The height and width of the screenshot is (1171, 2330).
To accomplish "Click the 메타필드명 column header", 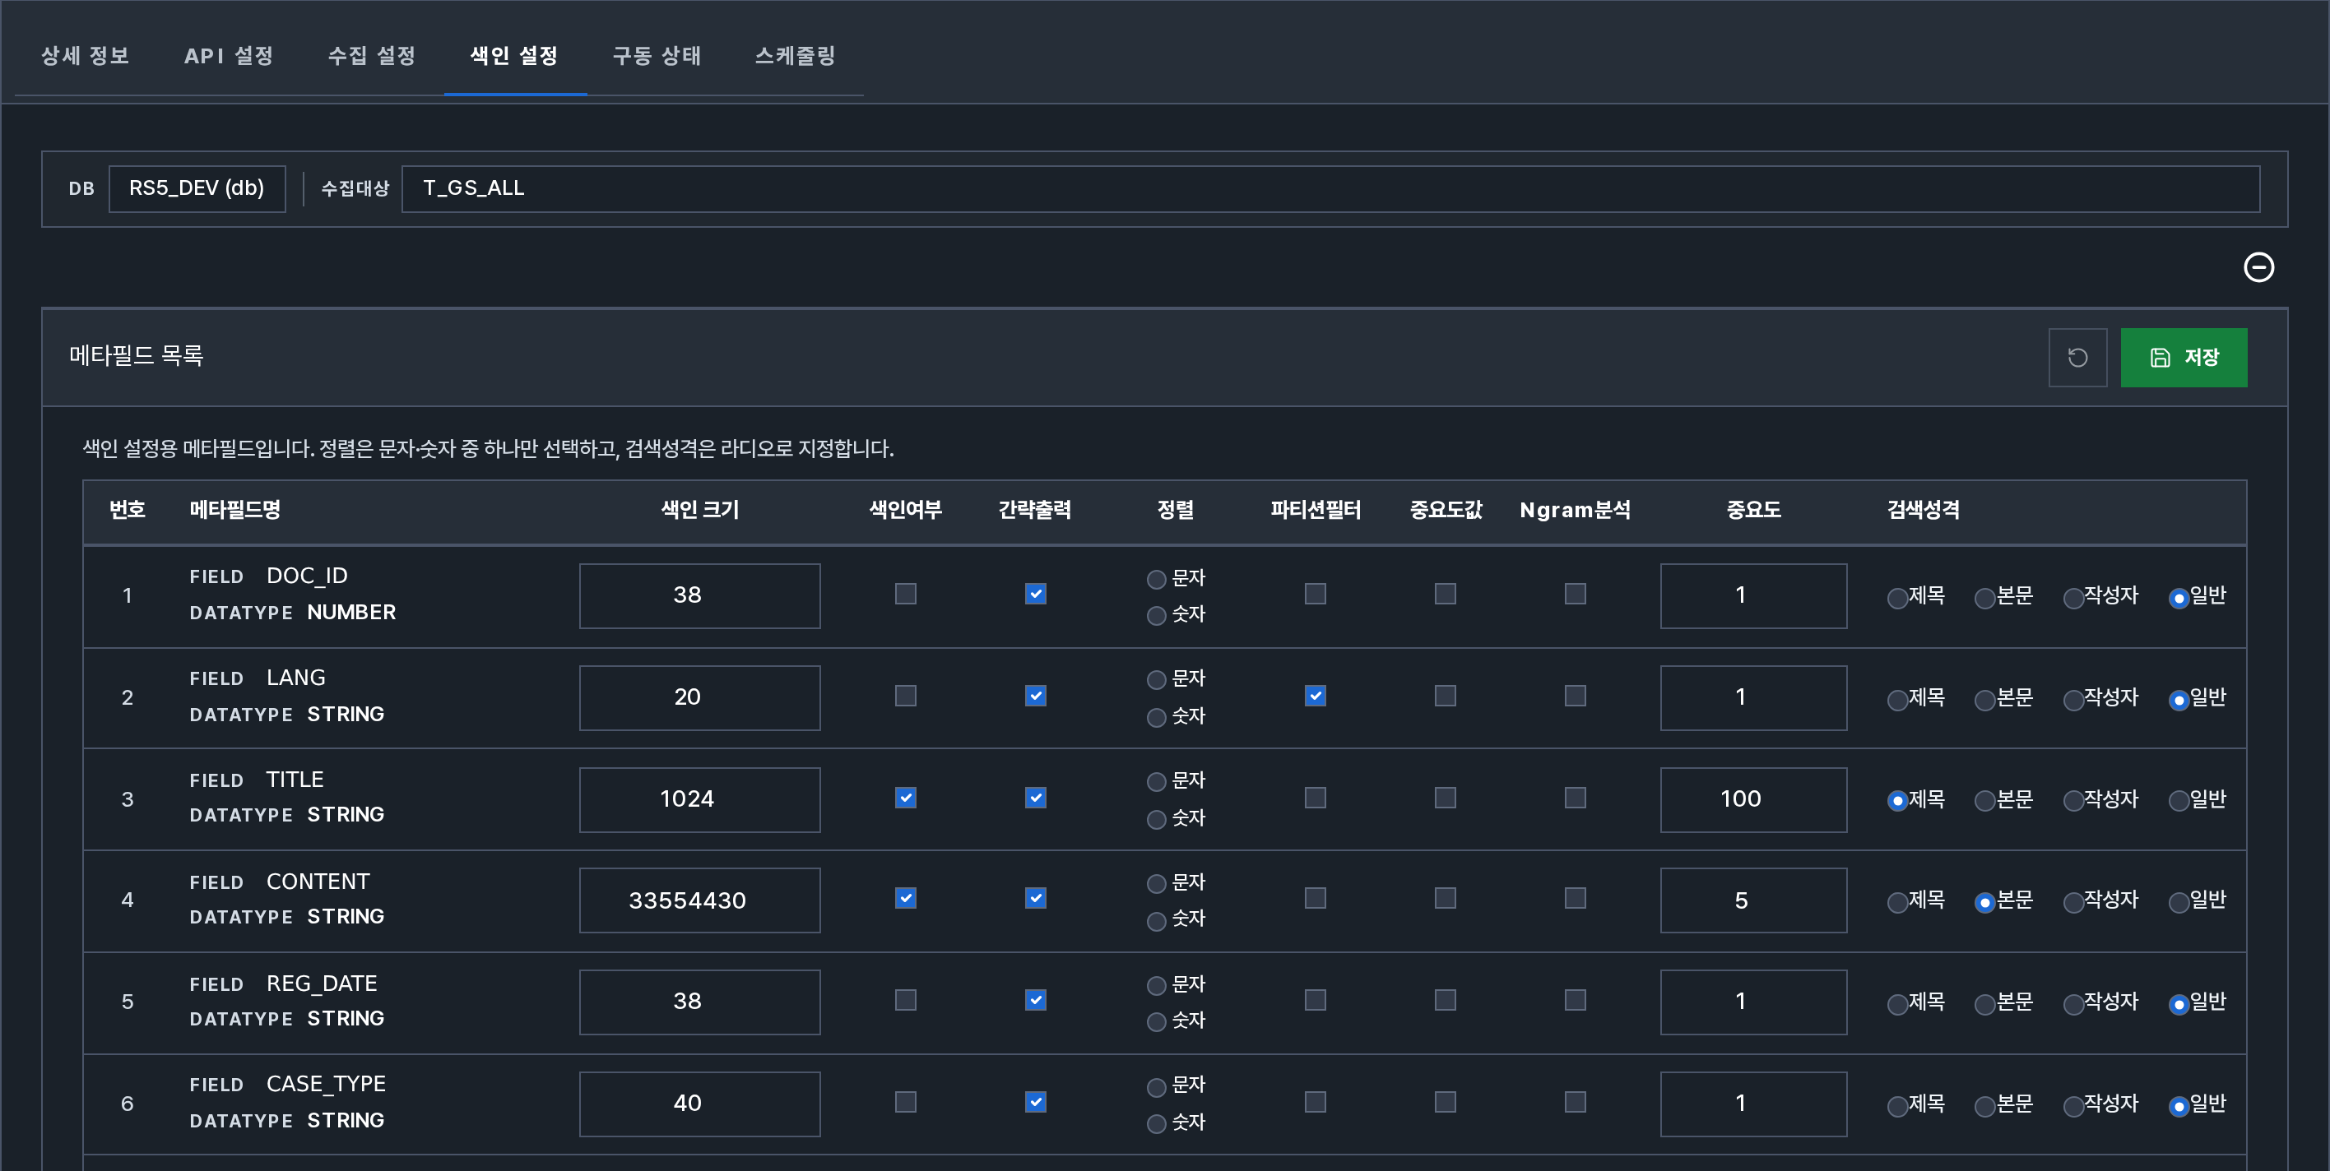I will pyautogui.click(x=235, y=510).
